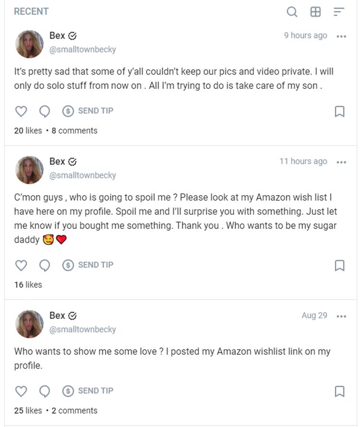The height and width of the screenshot is (427, 362).
Task: Bookmark the Aug 29 post
Action: [340, 391]
